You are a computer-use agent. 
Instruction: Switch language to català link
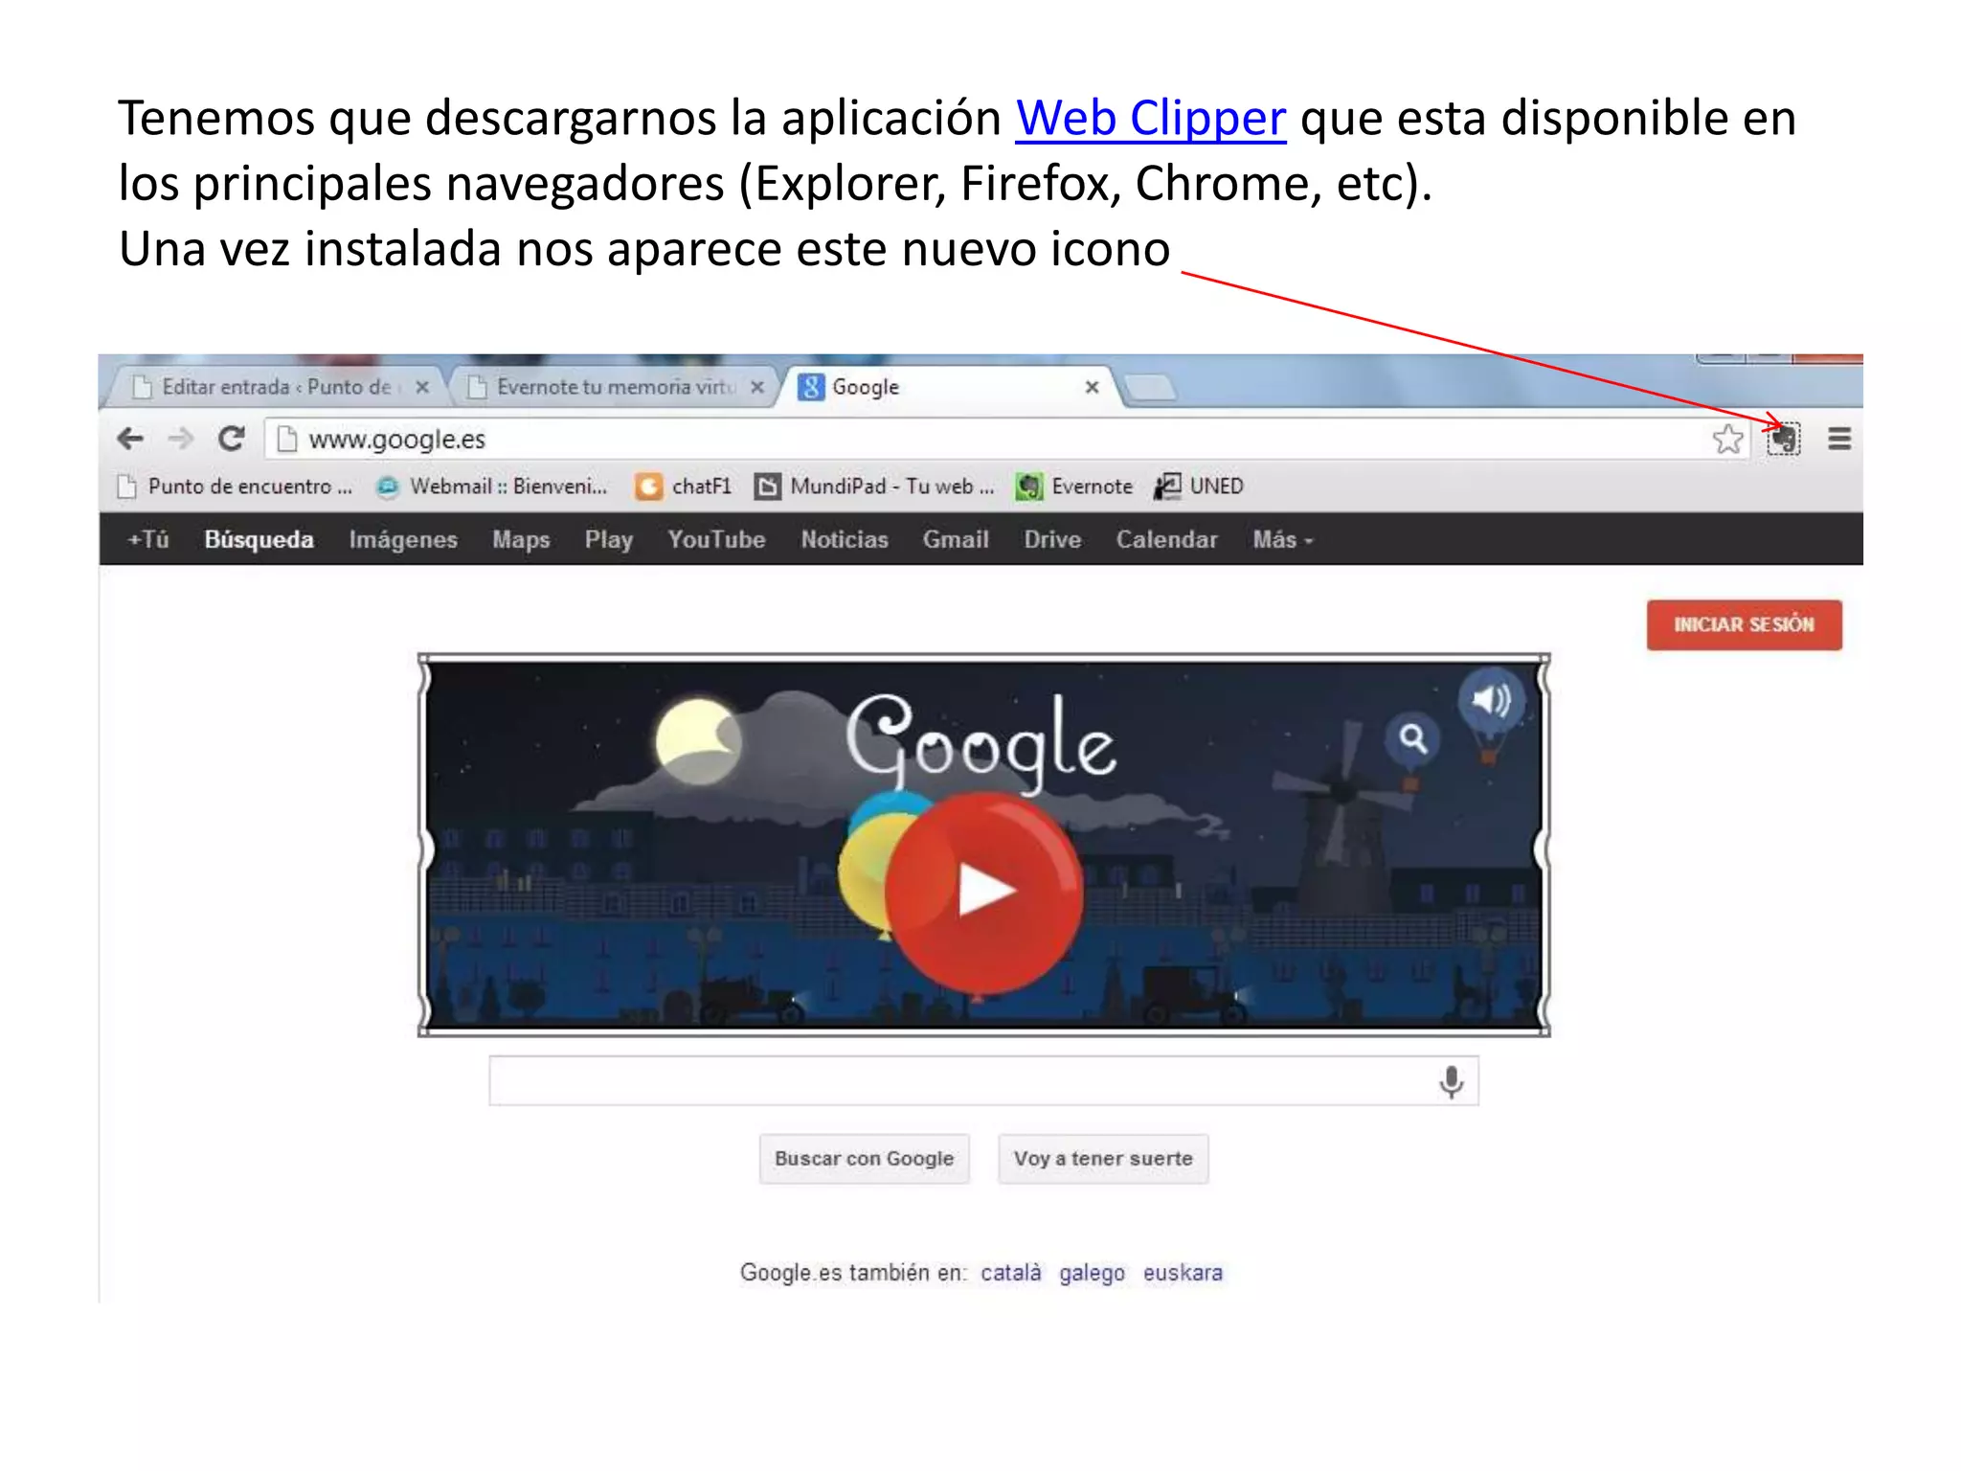[x=1010, y=1273]
